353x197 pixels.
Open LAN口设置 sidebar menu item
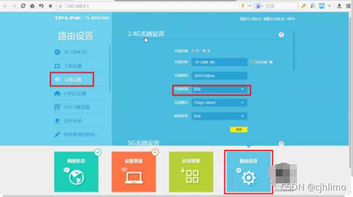pos(78,94)
